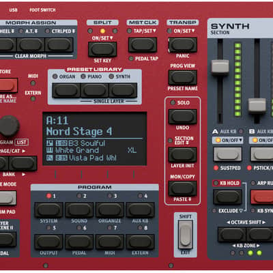Click the red SUSTPED LED indicator
This screenshot has width=273, height=273.
(216, 168)
